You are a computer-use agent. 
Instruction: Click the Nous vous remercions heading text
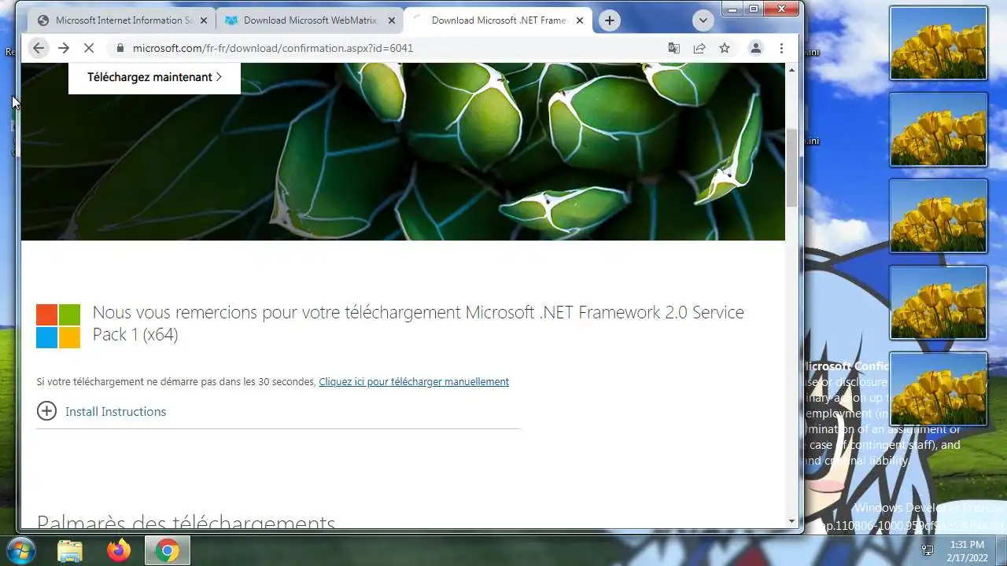tap(418, 323)
